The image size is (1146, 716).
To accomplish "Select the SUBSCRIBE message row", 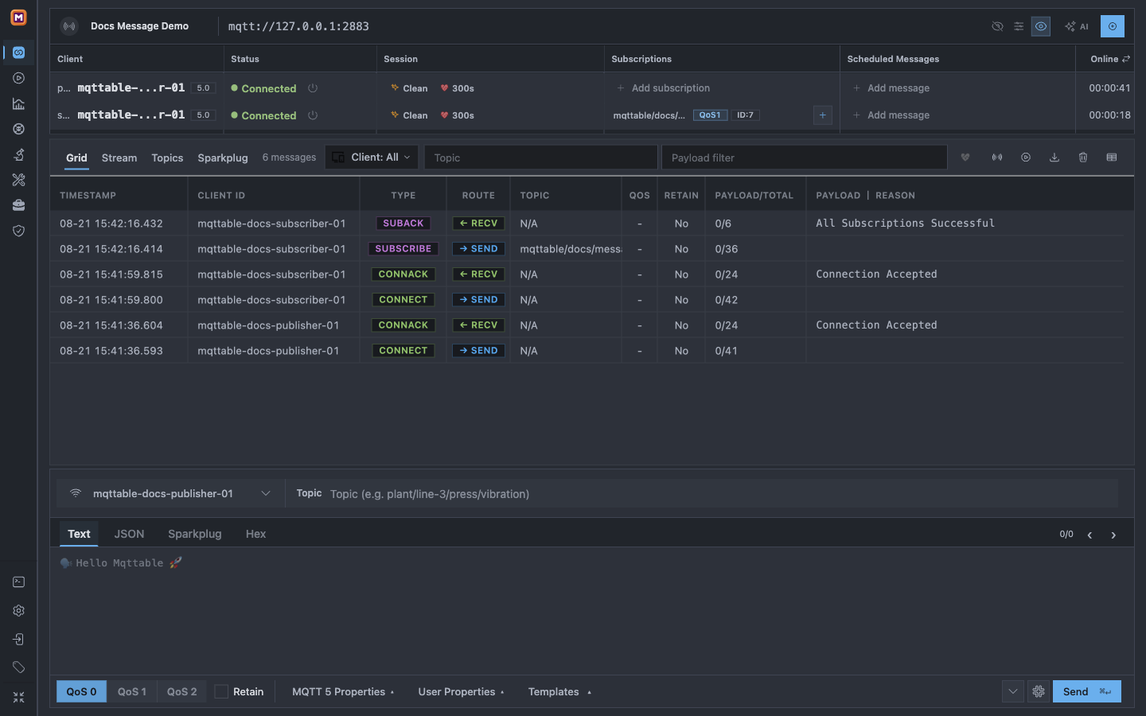I will click(587, 249).
